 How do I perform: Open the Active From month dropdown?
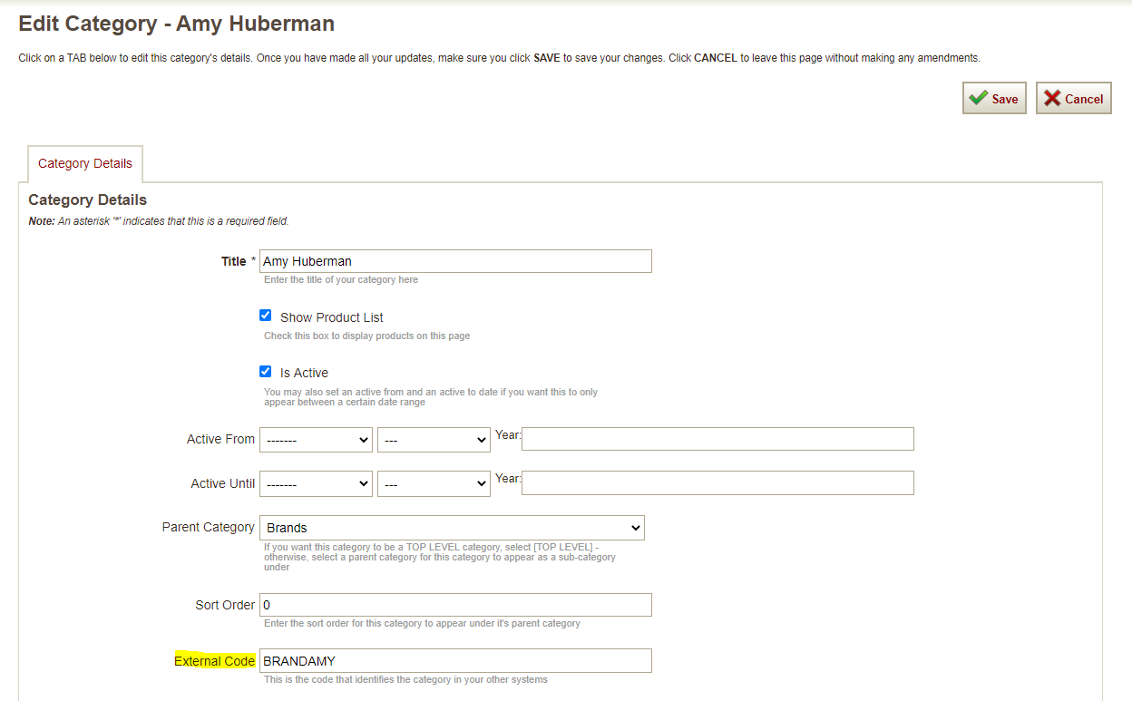point(316,440)
